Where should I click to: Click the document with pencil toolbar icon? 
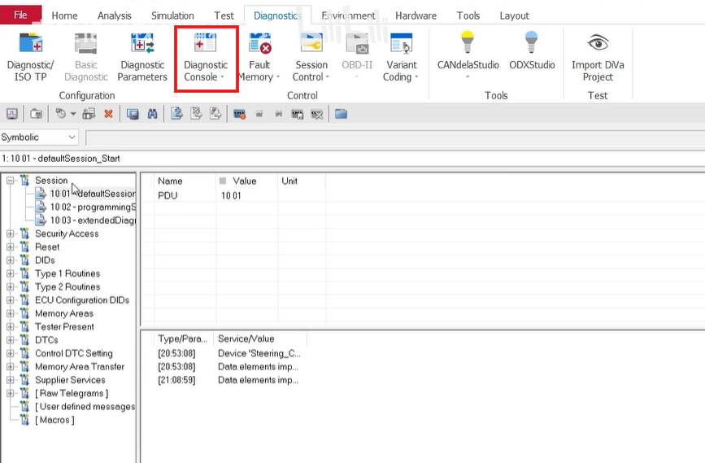pyautogui.click(x=215, y=113)
